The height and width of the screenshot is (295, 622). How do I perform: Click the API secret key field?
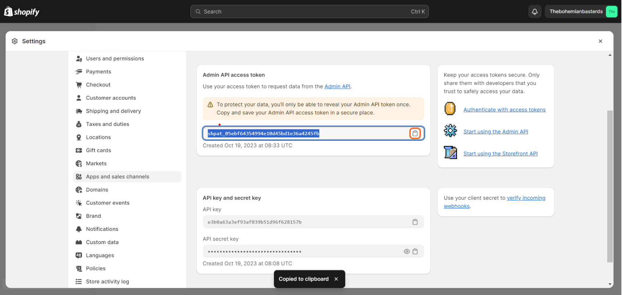(313, 251)
